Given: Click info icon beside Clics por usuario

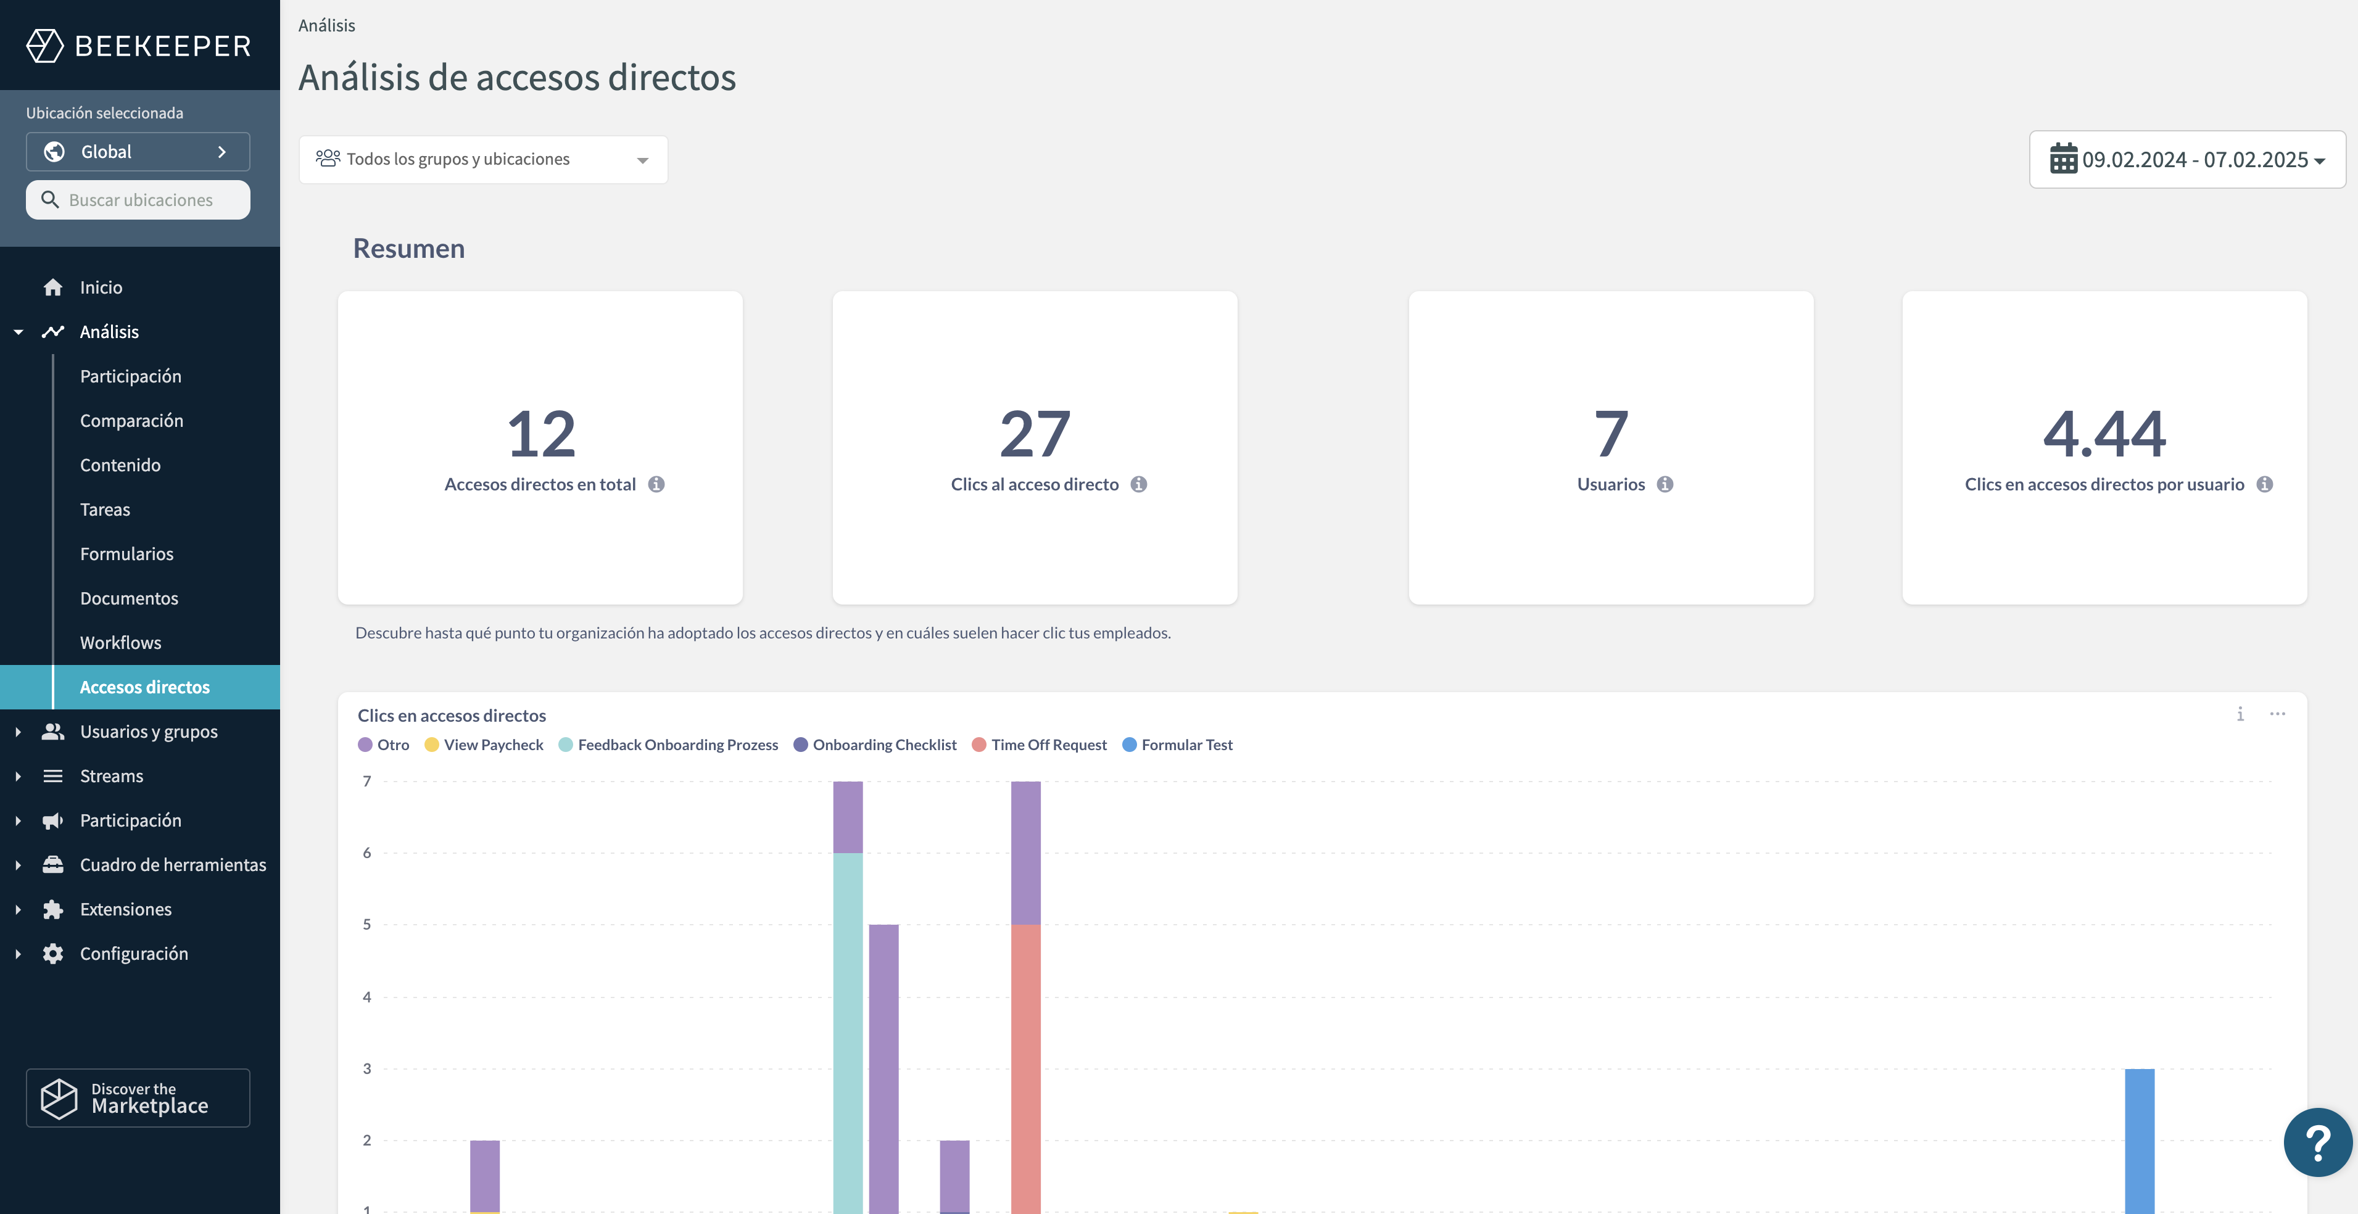Looking at the screenshot, I should pos(2265,484).
